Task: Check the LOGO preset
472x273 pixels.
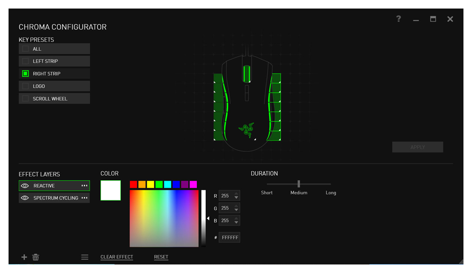Action: pyautogui.click(x=25, y=86)
